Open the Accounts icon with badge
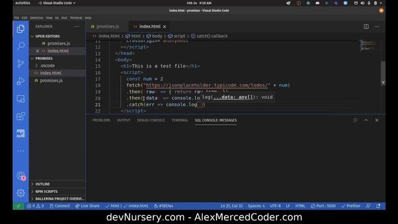 pyautogui.click(x=21, y=175)
